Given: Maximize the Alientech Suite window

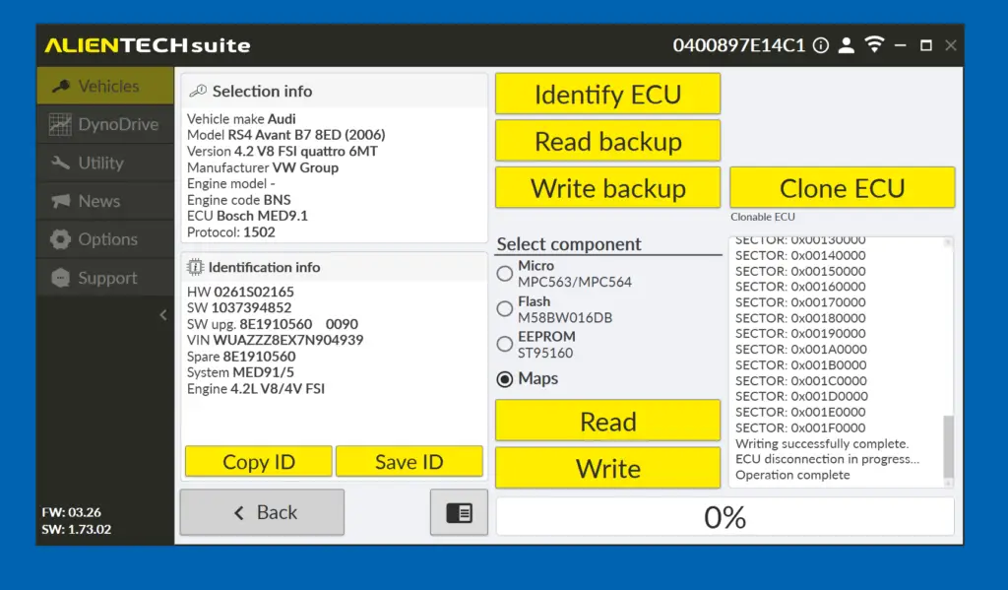Looking at the screenshot, I should click(925, 45).
